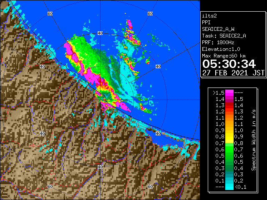The width and height of the screenshot is (267, 200).
Task: Pick the cyan swatch for values below 0.1
Action: (x=229, y=187)
